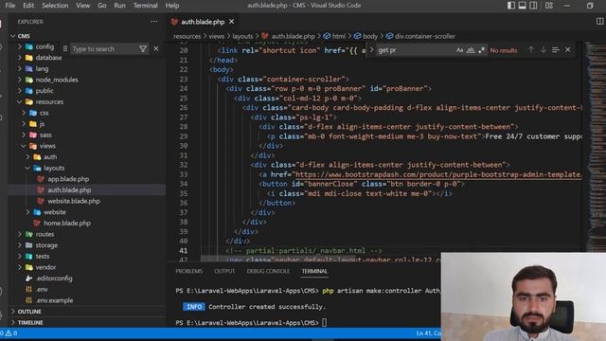606x341 pixels.
Task: Open the File menu
Action: [10, 6]
